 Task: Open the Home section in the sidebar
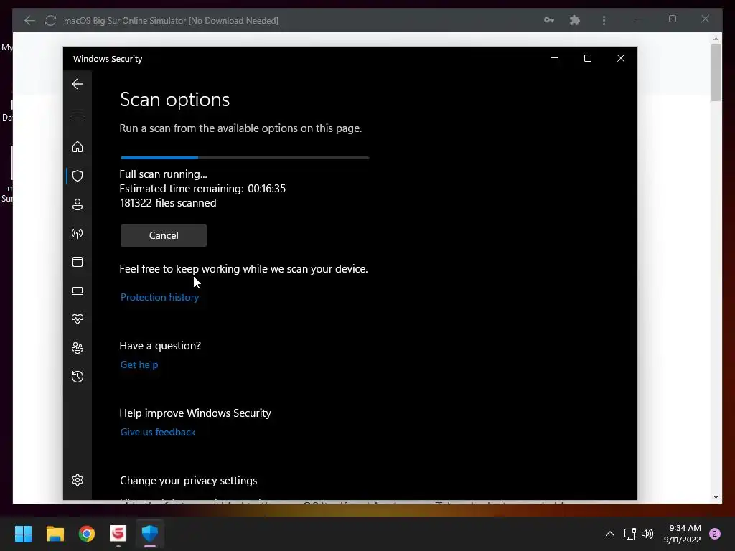(78, 147)
